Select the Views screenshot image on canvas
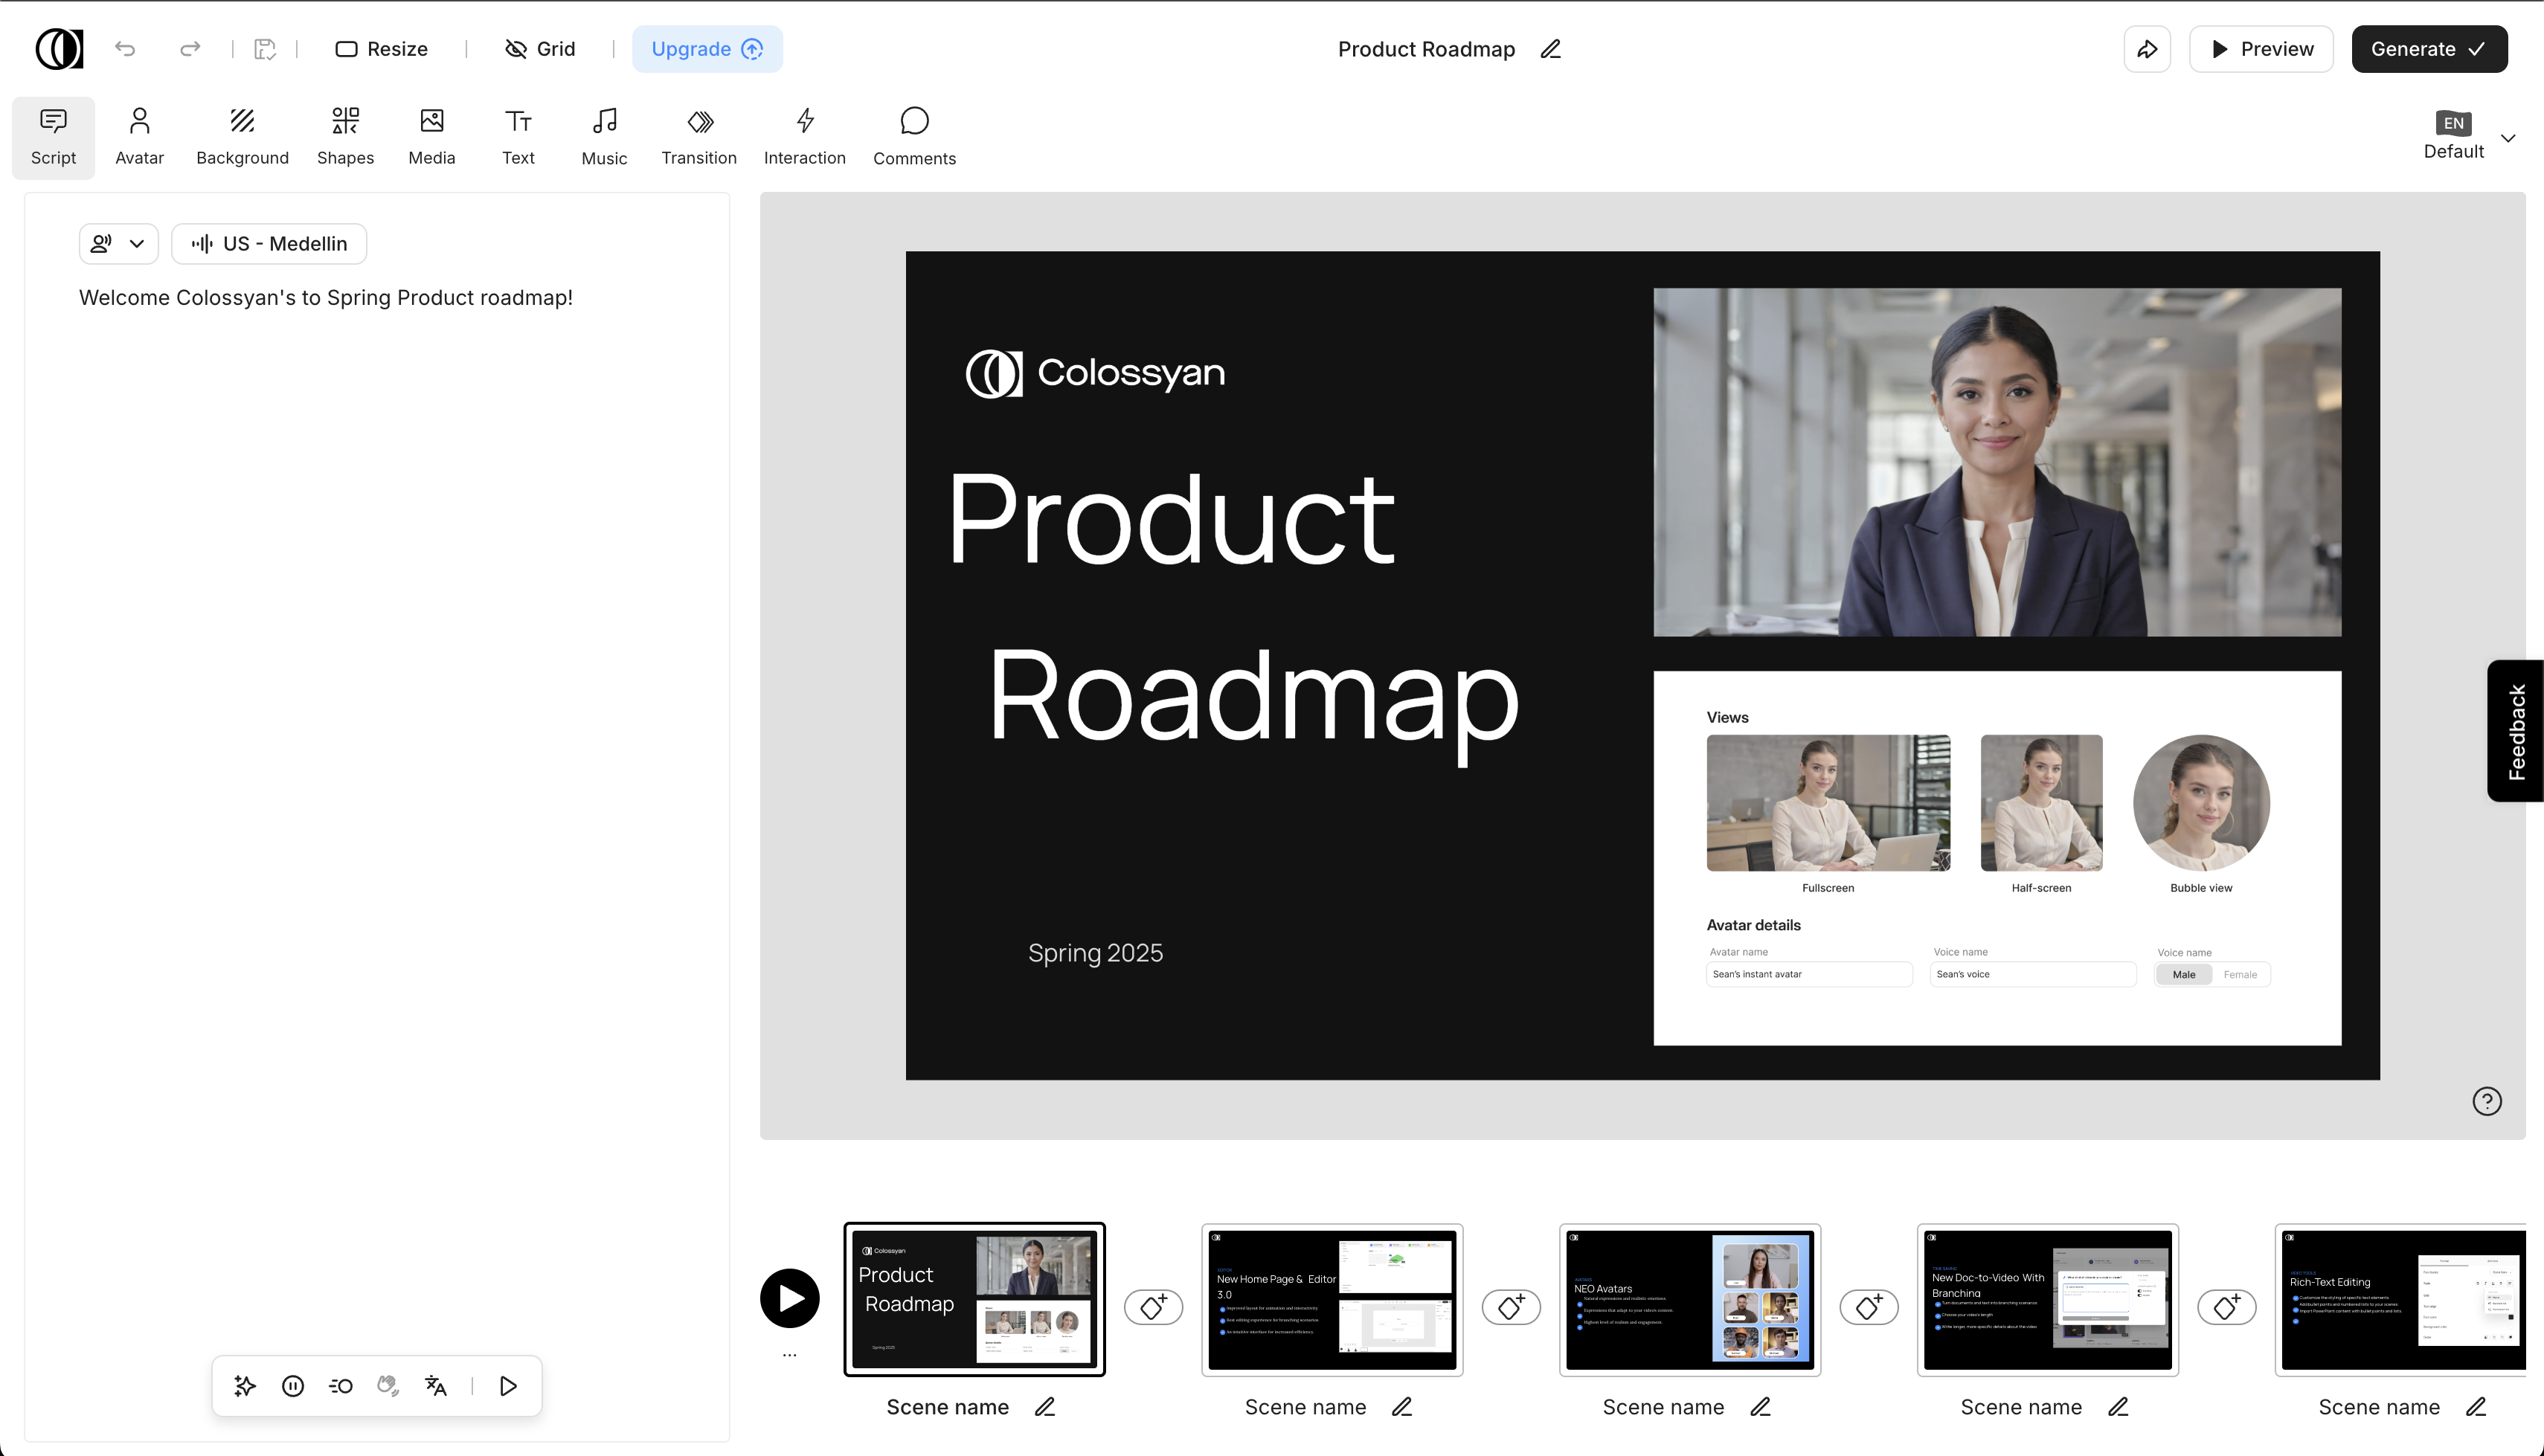Image resolution: width=2544 pixels, height=1456 pixels. (x=1997, y=858)
